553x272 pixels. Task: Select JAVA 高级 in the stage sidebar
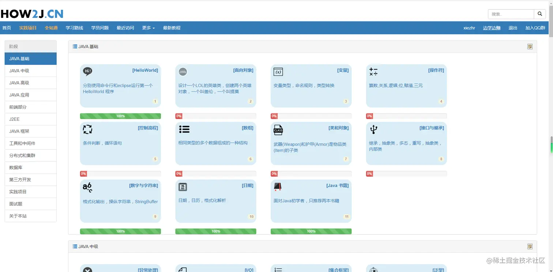click(x=31, y=83)
